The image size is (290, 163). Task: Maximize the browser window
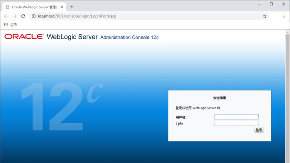(271, 4)
